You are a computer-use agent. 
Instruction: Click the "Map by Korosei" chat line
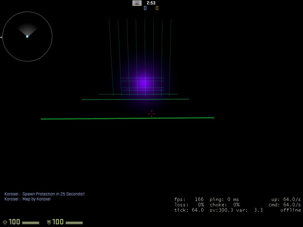[x=36, y=199]
